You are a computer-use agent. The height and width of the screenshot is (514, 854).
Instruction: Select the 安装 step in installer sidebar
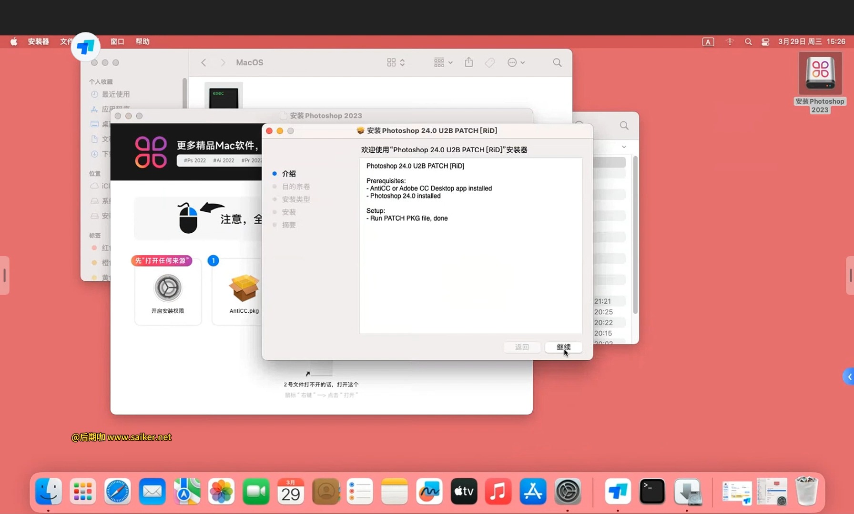click(x=289, y=212)
